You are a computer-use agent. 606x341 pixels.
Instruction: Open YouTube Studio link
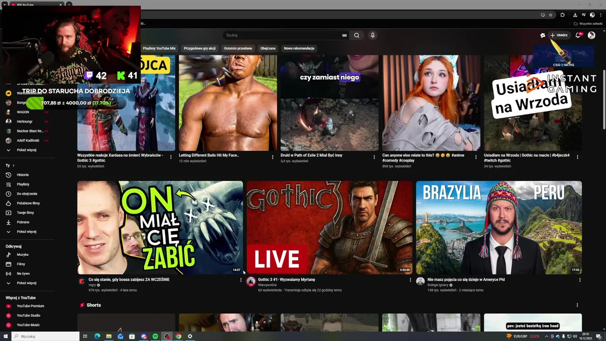pyautogui.click(x=28, y=315)
